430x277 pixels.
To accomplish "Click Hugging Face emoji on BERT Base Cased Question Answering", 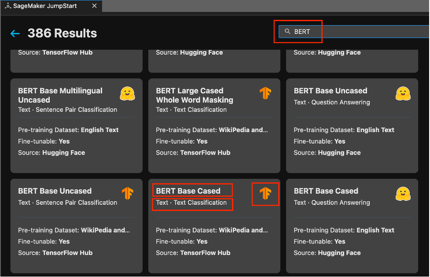I will point(403,193).
